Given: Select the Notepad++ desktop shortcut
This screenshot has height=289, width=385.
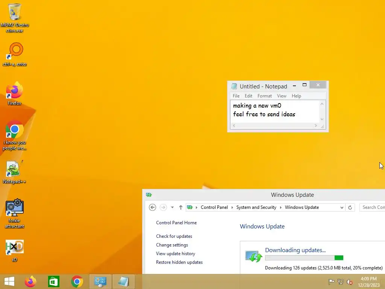Looking at the screenshot, I should 15,172.
